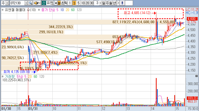
Task: Click the 최저 4,135 (09:18) low label
Action: [17, 72]
